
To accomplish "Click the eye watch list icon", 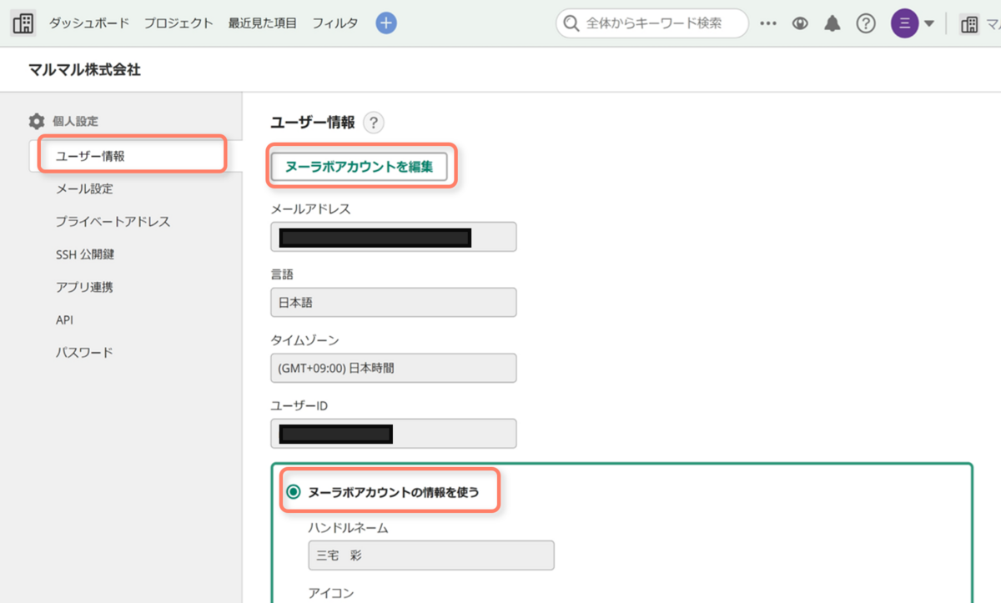I will [800, 23].
